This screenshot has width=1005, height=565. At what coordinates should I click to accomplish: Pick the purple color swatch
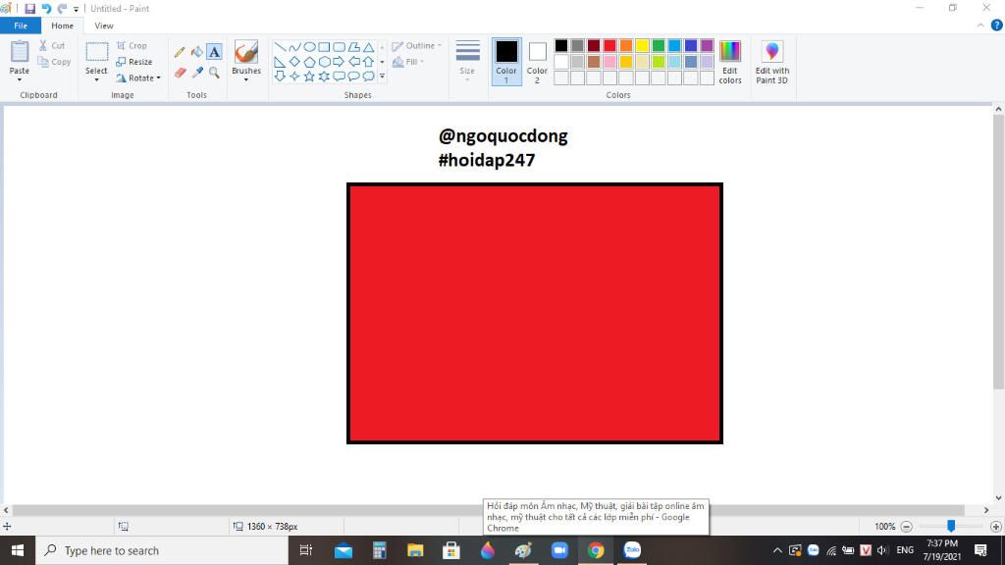[x=707, y=45]
